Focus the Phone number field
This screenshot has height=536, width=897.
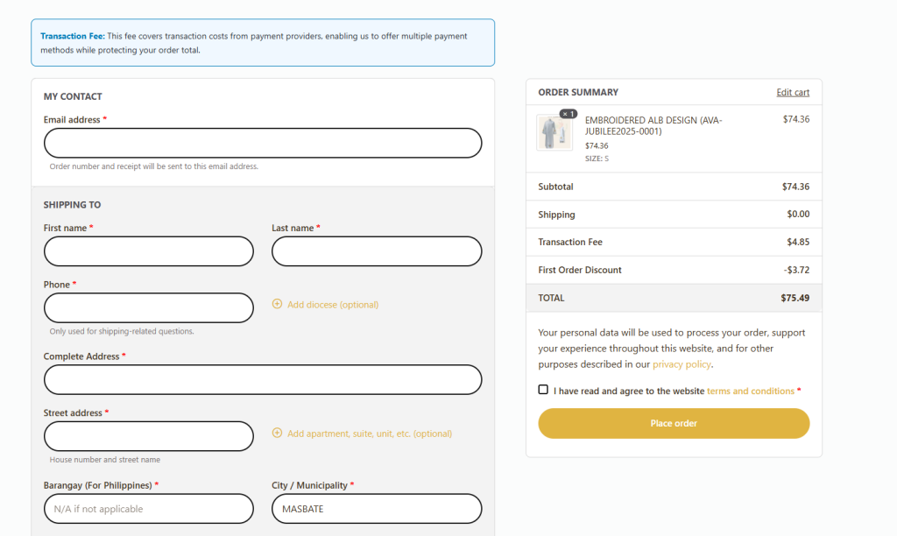(x=149, y=308)
